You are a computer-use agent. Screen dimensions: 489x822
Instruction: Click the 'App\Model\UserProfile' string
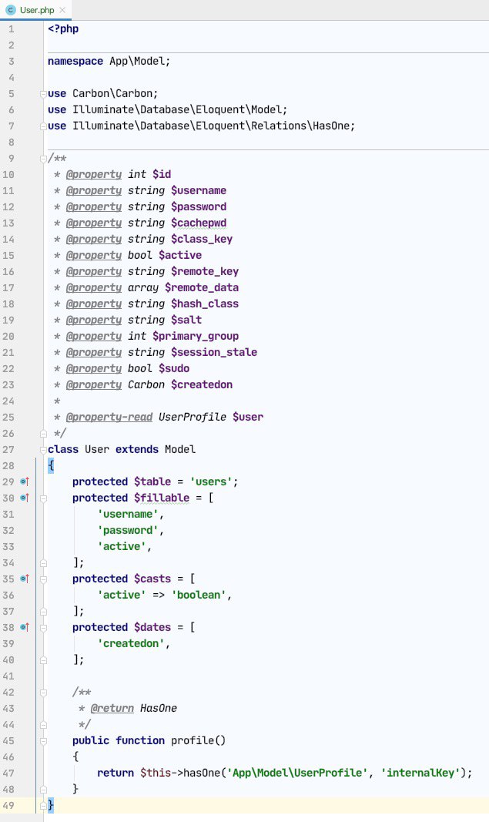pyautogui.click(x=297, y=773)
